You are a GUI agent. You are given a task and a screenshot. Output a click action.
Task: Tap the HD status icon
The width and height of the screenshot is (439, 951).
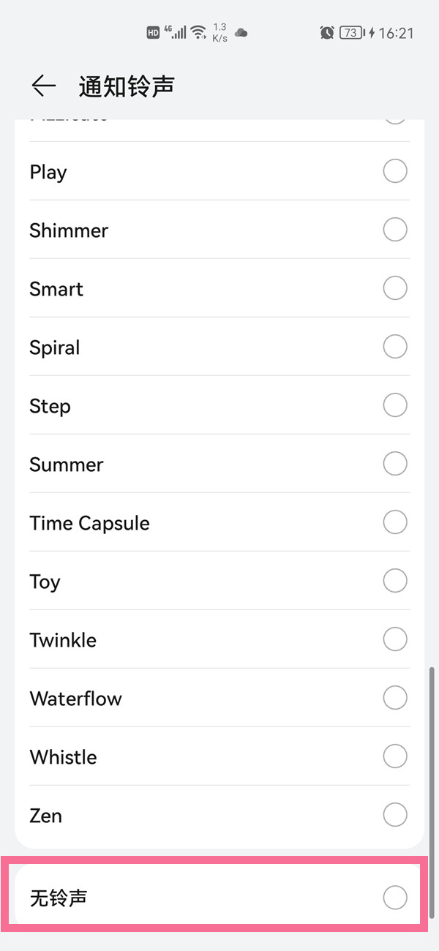coord(153,33)
